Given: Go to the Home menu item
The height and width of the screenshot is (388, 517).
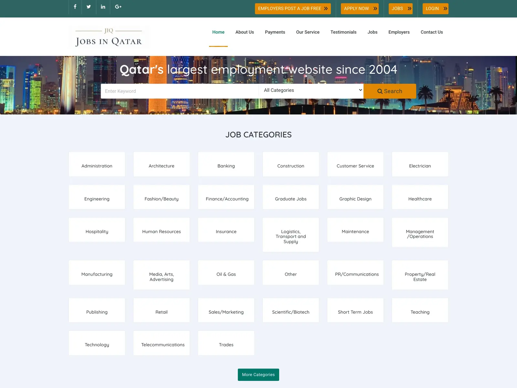Looking at the screenshot, I should tap(218, 32).
